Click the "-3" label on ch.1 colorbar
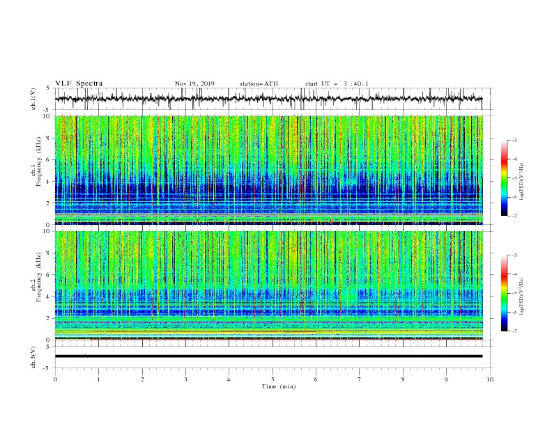The width and height of the screenshot is (552, 426). pyautogui.click(x=514, y=140)
